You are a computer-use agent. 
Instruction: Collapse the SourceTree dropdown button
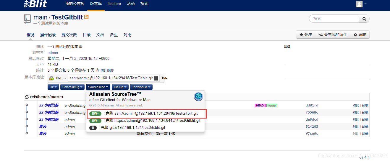[x=98, y=87]
